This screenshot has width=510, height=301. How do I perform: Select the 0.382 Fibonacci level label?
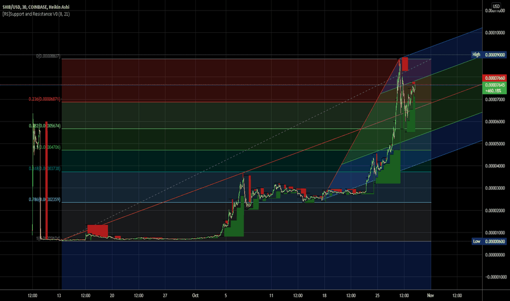(44, 126)
